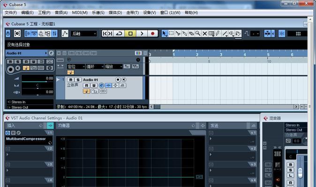Select the Object Selection arrow tool
The width and height of the screenshot is (316, 187).
pos(165,33)
